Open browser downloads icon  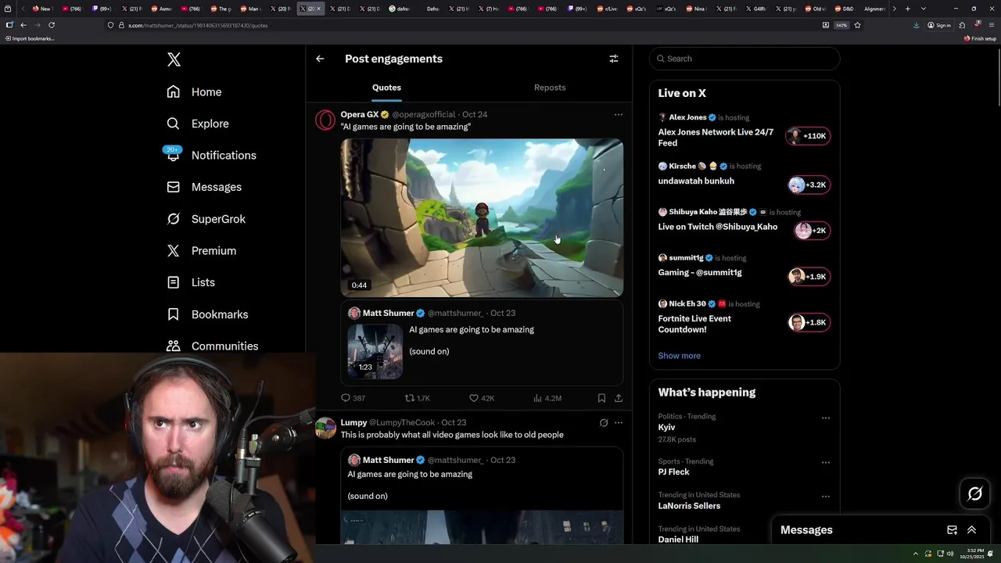(916, 25)
